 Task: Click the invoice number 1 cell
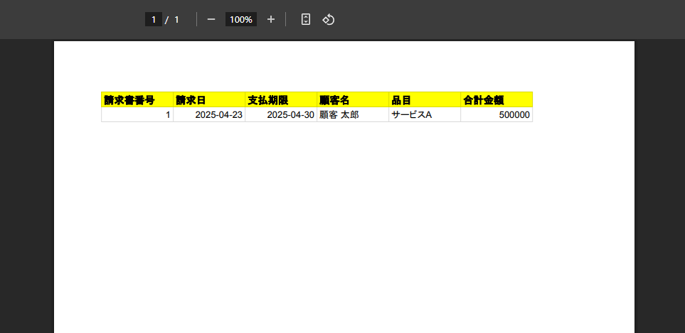[x=137, y=114]
